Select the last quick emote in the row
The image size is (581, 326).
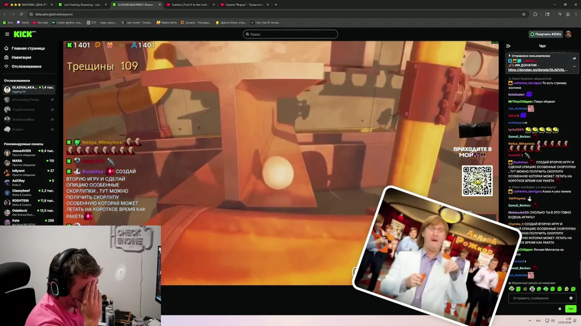coord(573,289)
